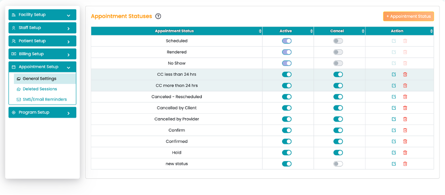Delete the Canceled - Rescheduled status

tap(405, 97)
